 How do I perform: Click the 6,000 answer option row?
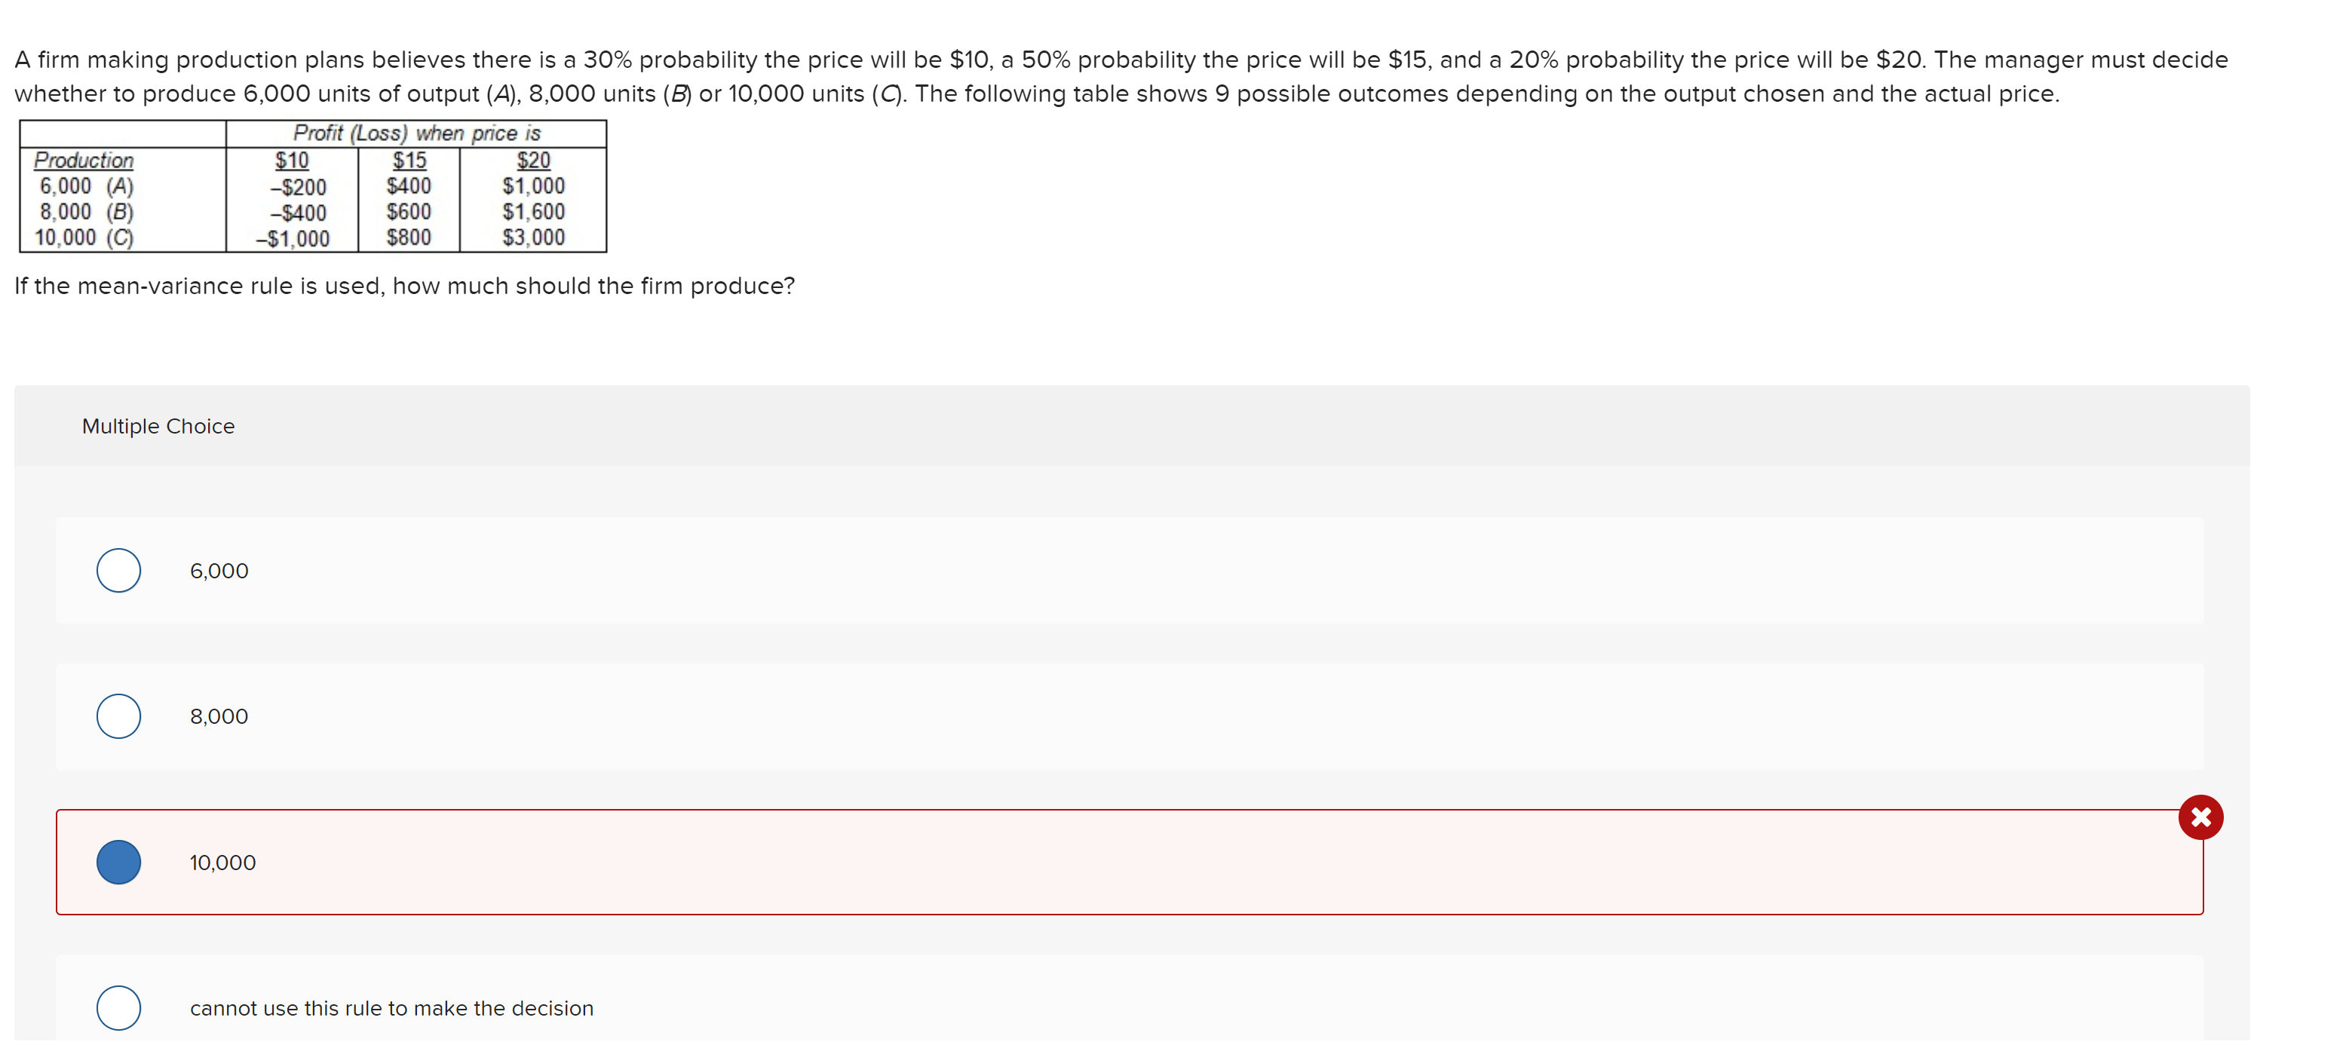click(1094, 571)
